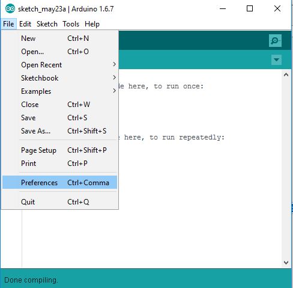Close the Arduino window
Viewport: 293px width, 288px height.
[277, 8]
